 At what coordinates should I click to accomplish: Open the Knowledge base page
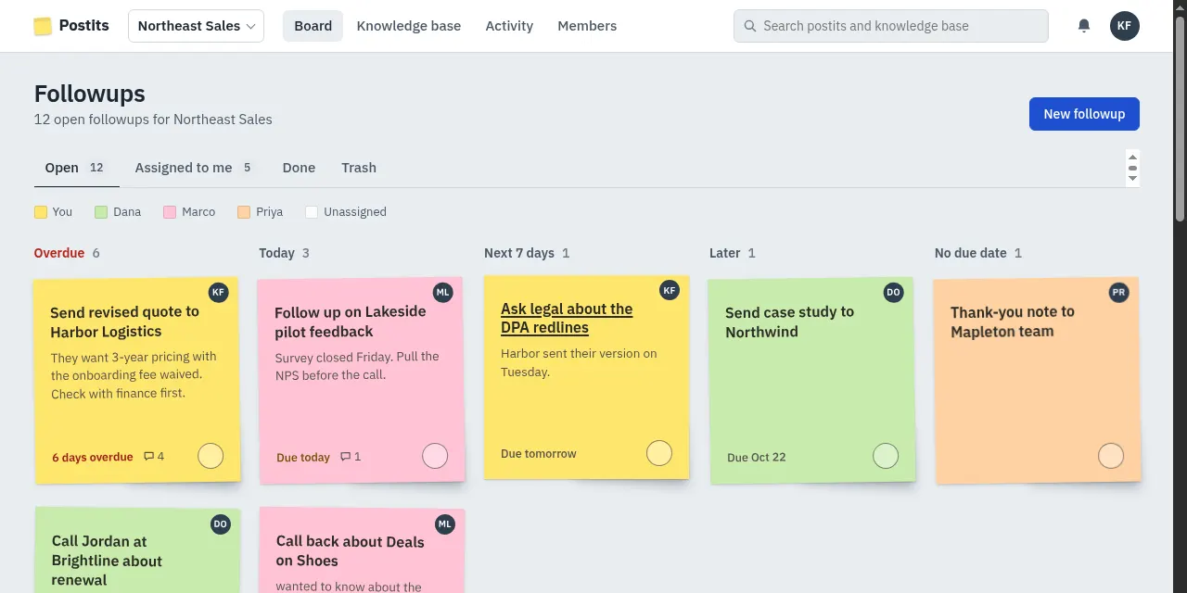pyautogui.click(x=409, y=26)
